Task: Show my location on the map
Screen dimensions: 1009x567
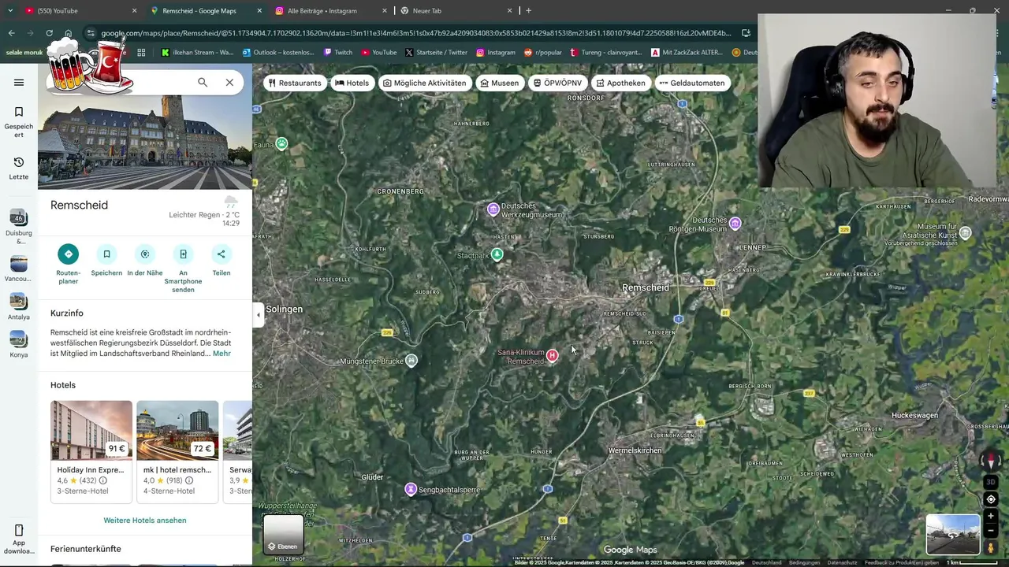Action: pos(992,499)
